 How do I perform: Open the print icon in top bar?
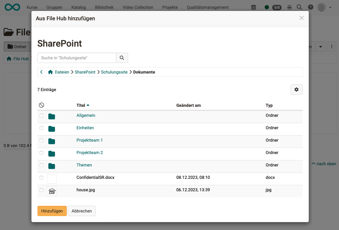point(289,7)
